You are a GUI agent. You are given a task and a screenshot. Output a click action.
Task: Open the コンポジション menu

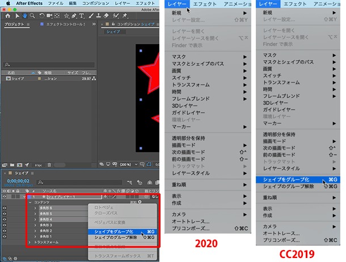click(x=96, y=3)
